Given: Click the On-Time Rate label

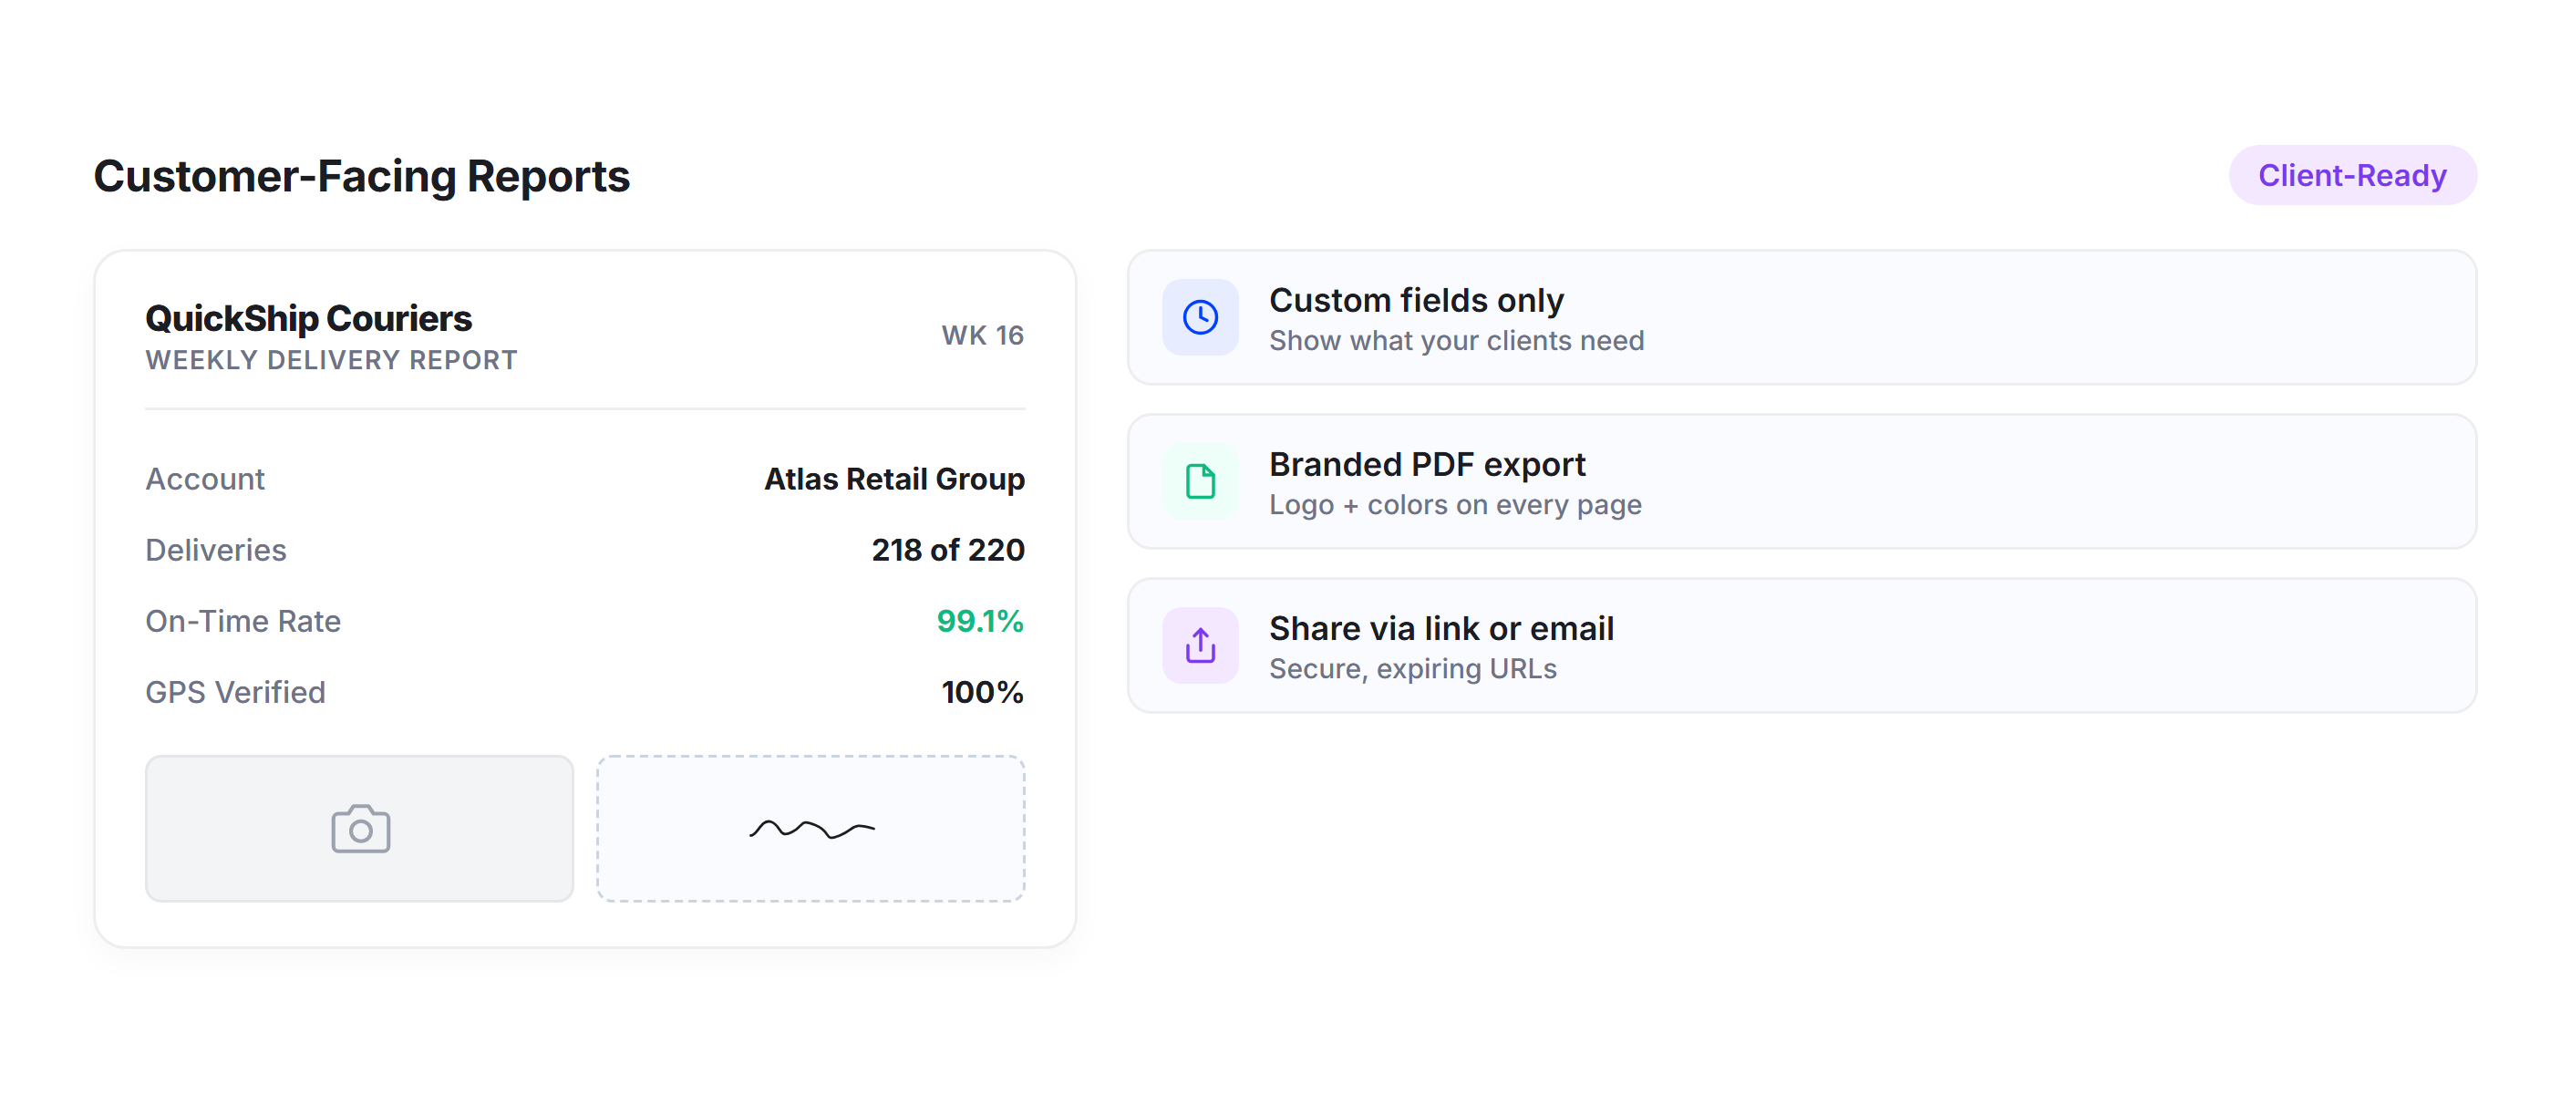Looking at the screenshot, I should pyautogui.click(x=243, y=621).
